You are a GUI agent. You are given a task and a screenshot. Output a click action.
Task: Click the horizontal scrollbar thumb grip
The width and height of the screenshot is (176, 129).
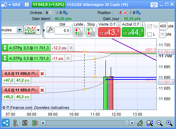point(127,123)
